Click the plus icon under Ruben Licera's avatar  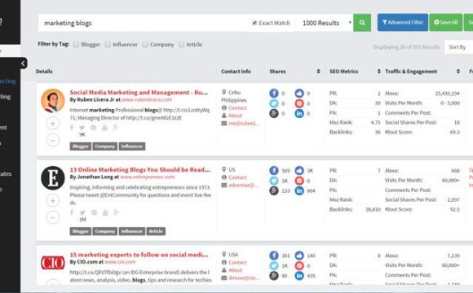point(53,124)
